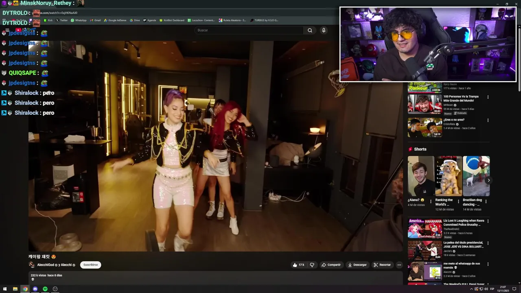
Task: Expand the description showing 232 k vistas
Action: point(215,278)
